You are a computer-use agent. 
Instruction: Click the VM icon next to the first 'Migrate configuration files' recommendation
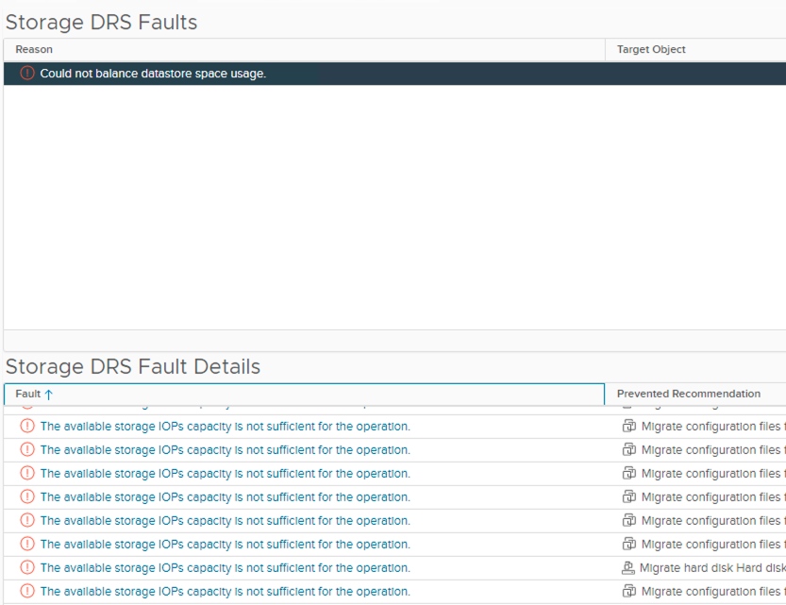(628, 426)
